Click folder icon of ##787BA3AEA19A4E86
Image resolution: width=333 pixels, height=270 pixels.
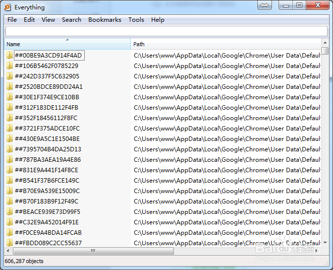pos(9,160)
